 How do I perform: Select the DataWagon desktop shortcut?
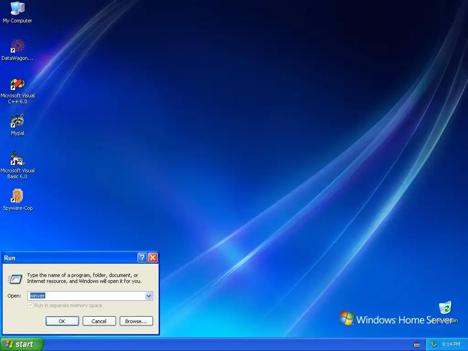click(17, 50)
